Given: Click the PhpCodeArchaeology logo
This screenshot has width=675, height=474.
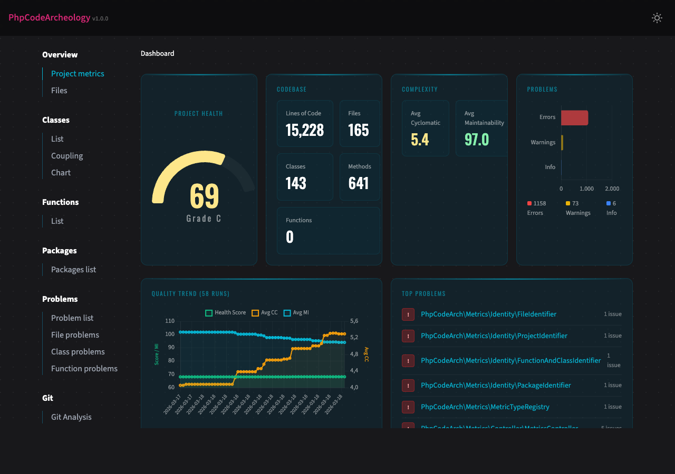Looking at the screenshot, I should click(x=49, y=17).
